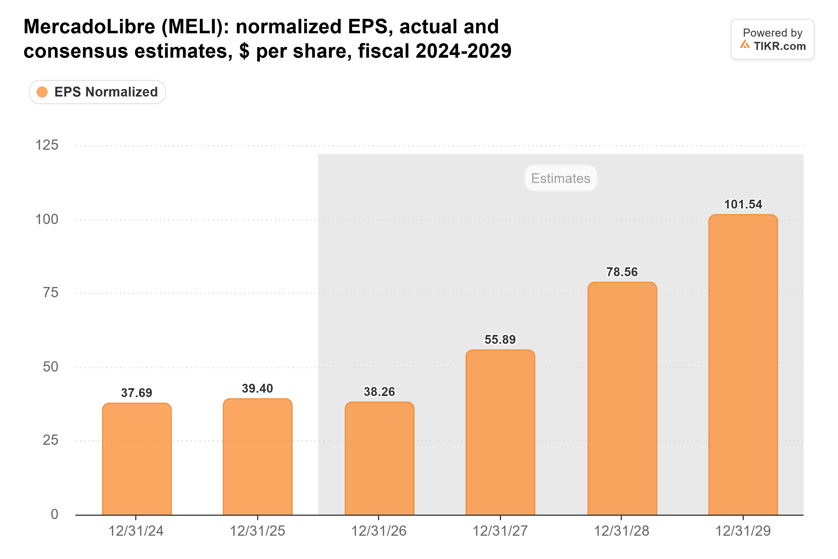Click the 12/31/29 x-axis label
Viewport: 838px width, 559px height.
point(743,531)
